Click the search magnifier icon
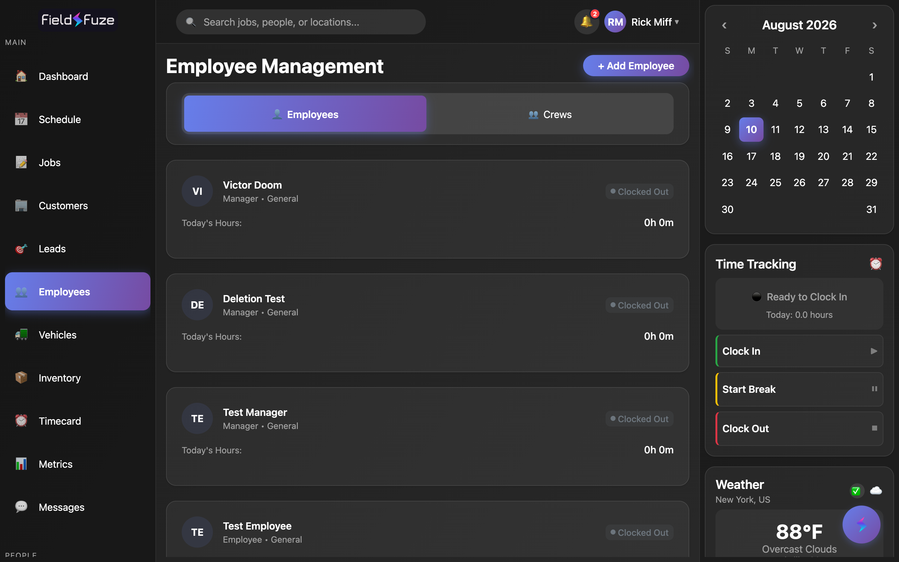 pos(191,22)
